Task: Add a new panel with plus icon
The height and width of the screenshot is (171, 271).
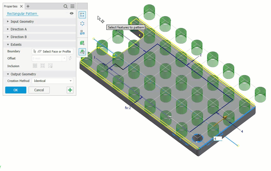Action: 28,6
